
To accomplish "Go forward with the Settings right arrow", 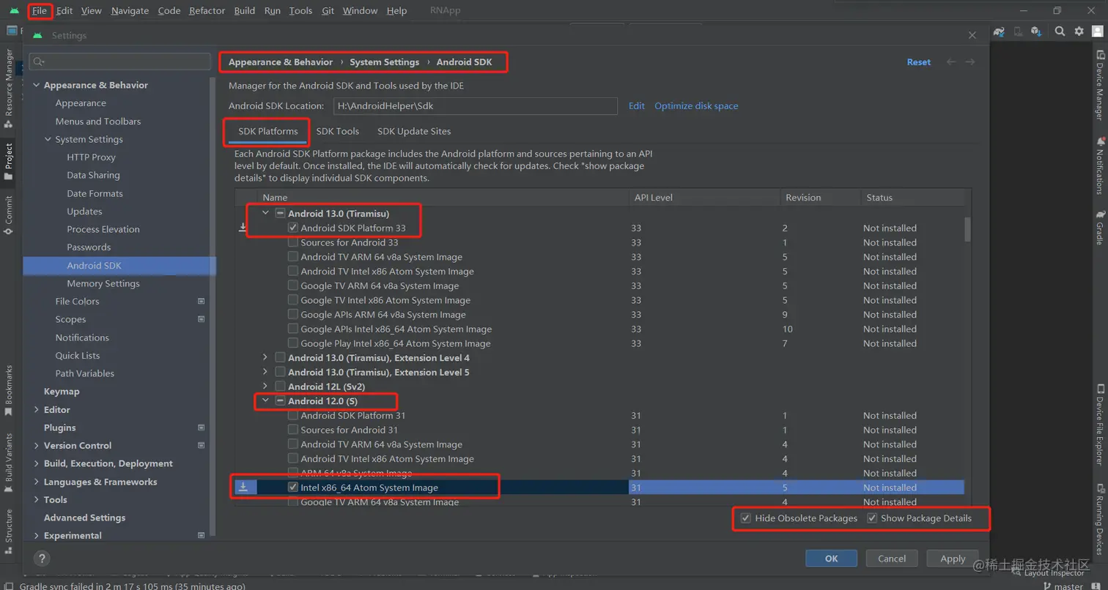I will click(969, 62).
